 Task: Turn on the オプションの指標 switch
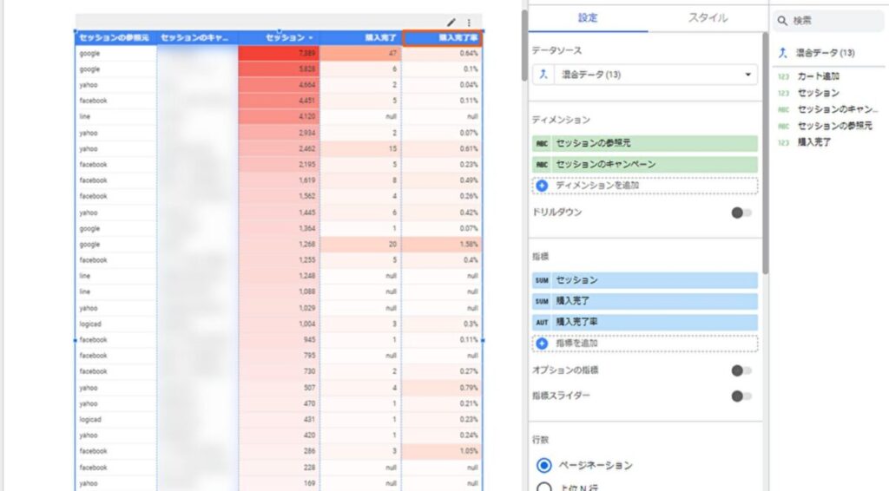741,370
